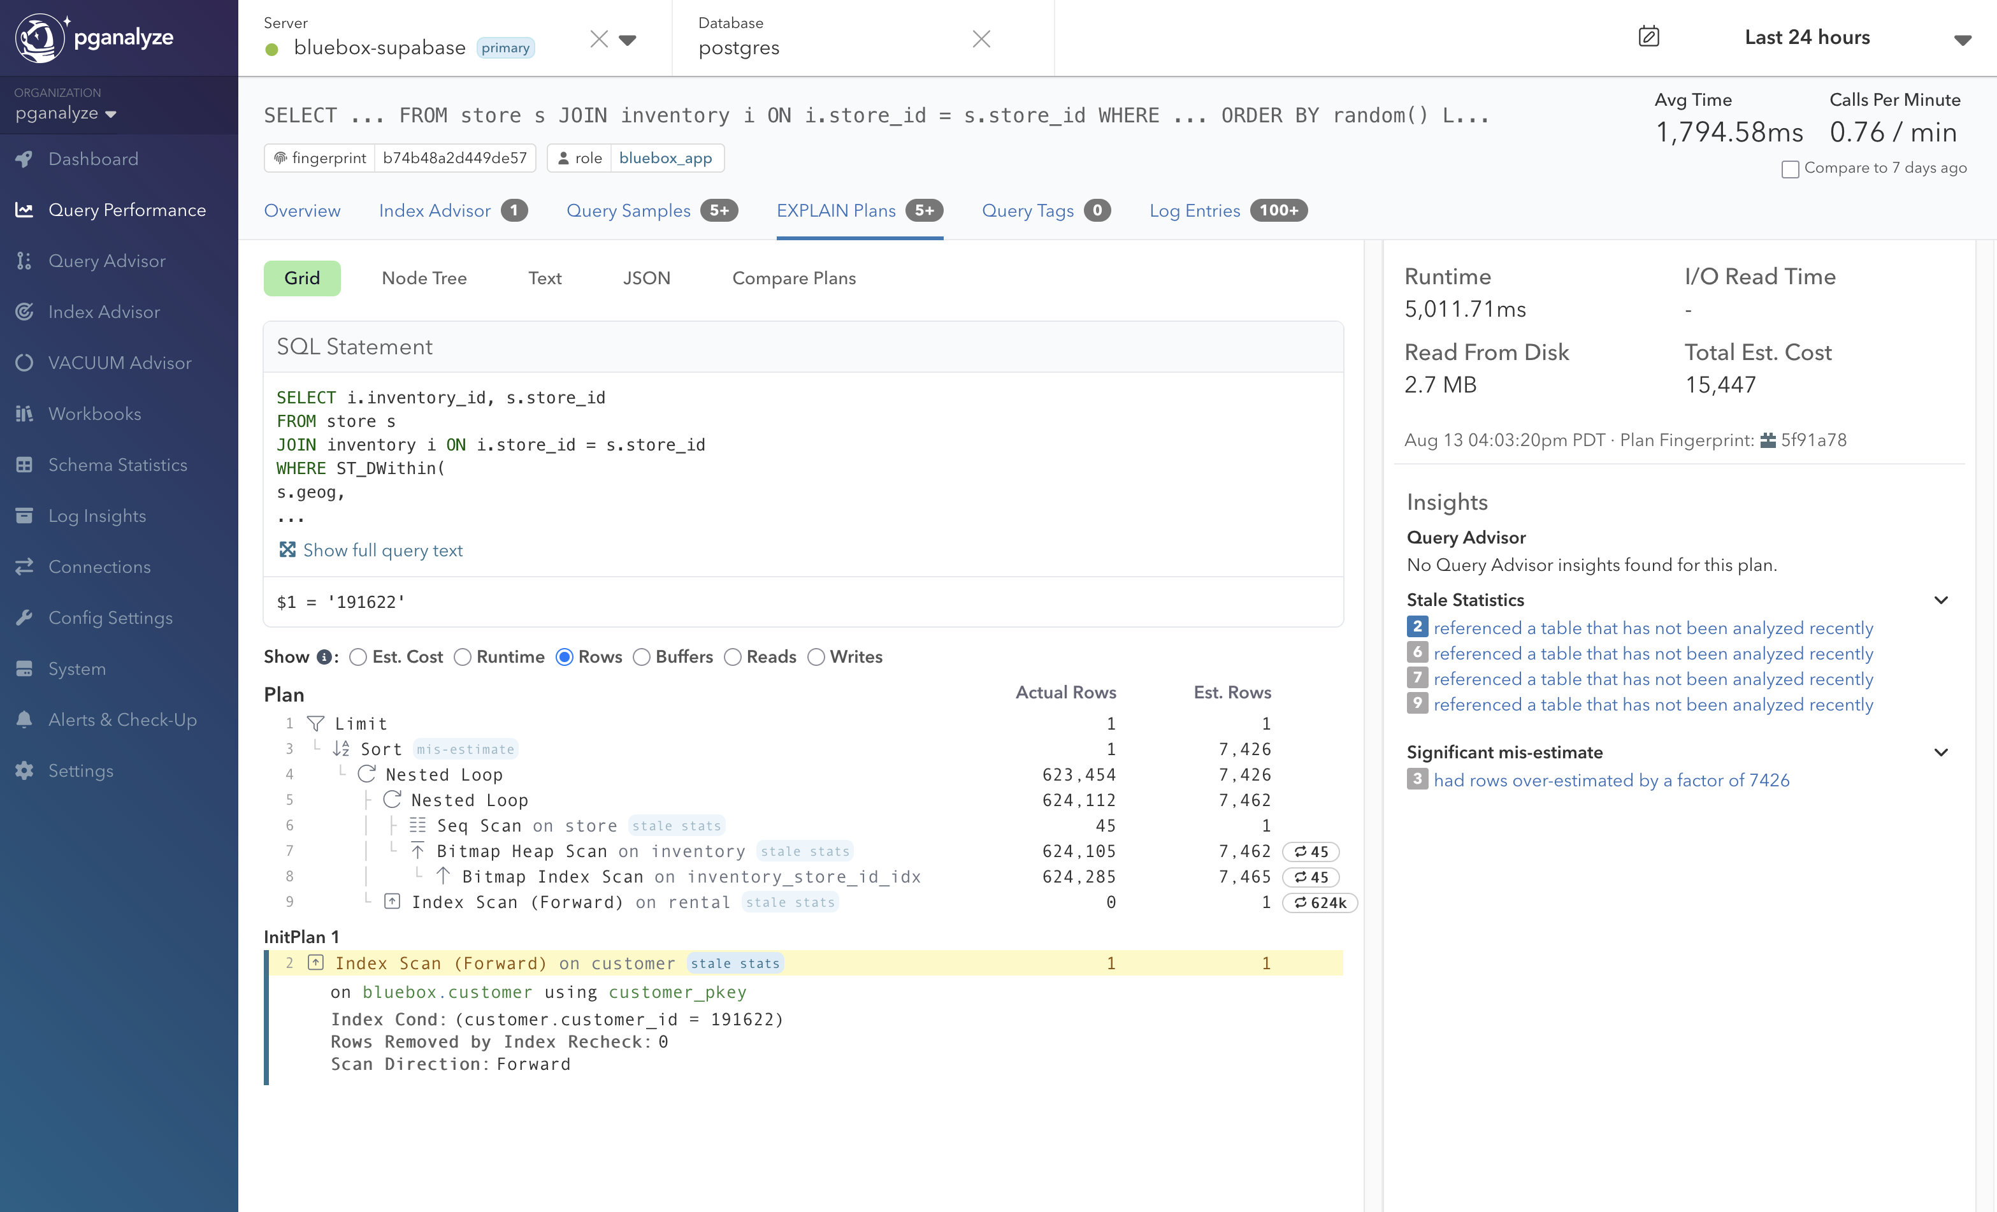Click rows over-estimated by factor 7426 link
1997x1212 pixels.
1611,780
